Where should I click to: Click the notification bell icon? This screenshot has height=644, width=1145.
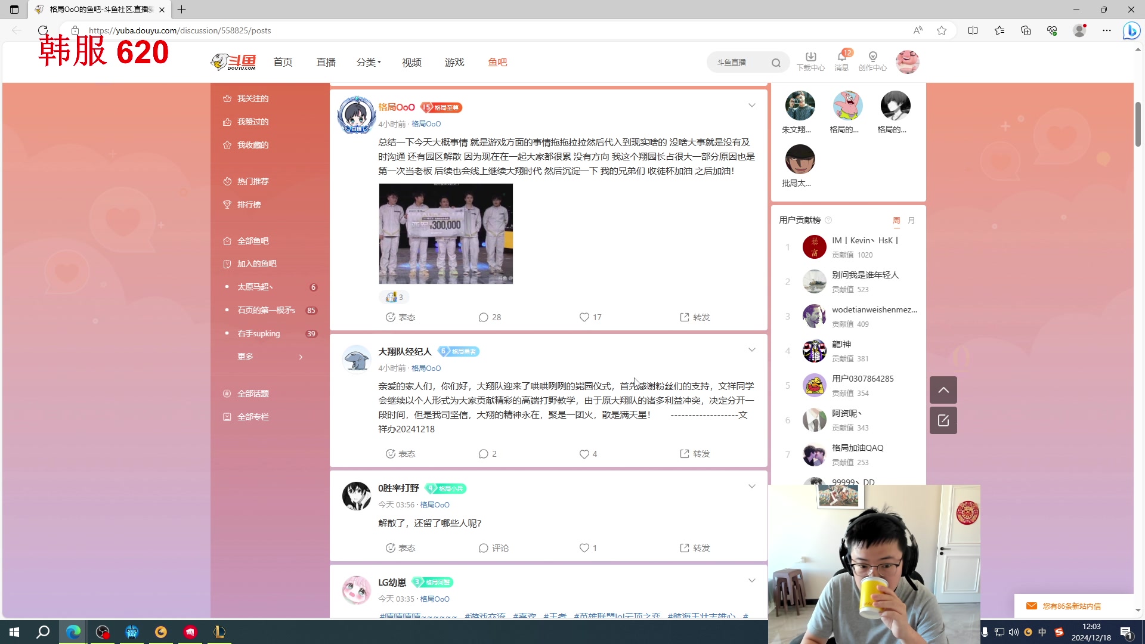click(x=840, y=58)
